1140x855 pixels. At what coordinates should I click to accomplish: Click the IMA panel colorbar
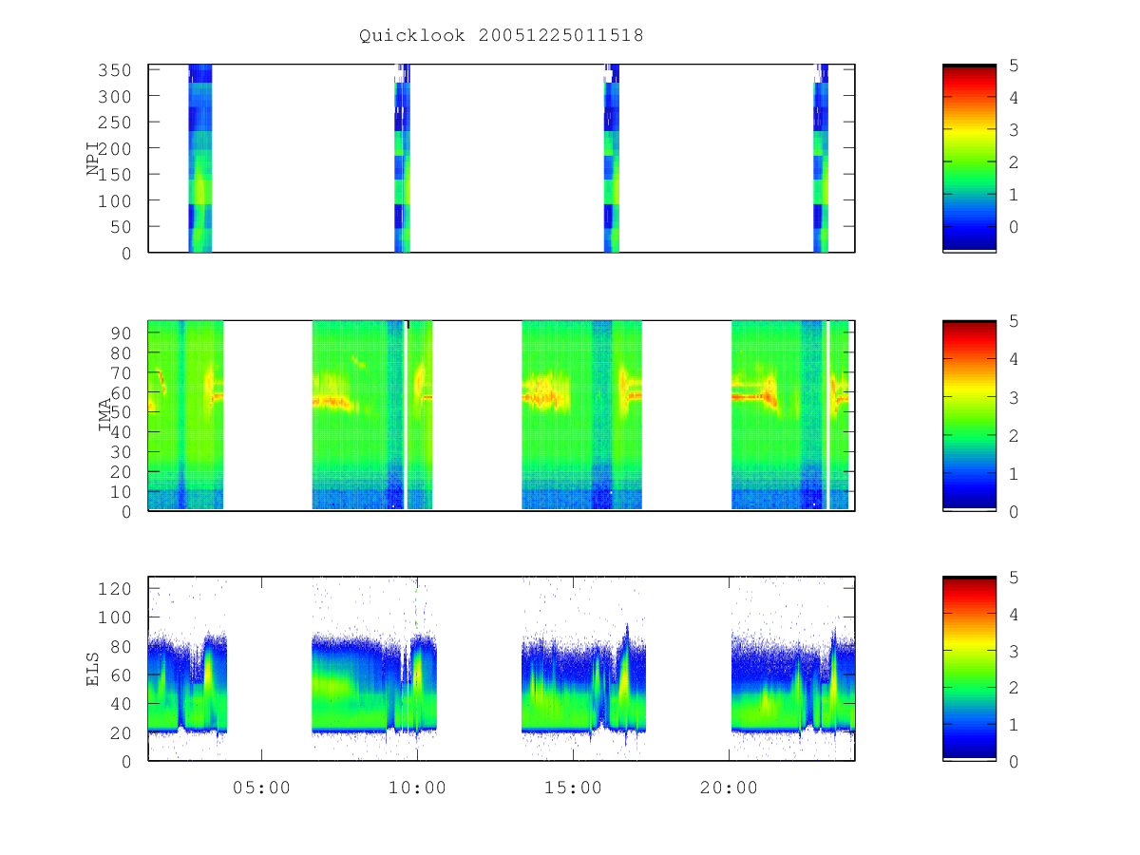969,415
